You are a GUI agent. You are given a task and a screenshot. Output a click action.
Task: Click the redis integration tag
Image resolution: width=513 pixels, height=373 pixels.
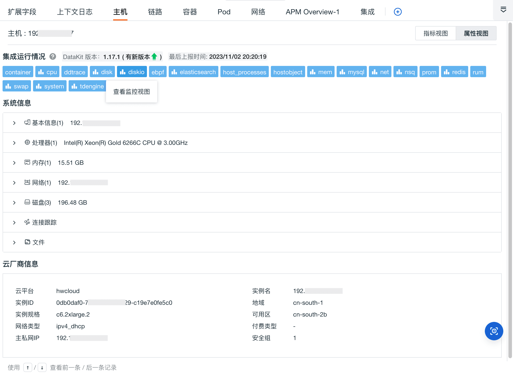pos(455,72)
